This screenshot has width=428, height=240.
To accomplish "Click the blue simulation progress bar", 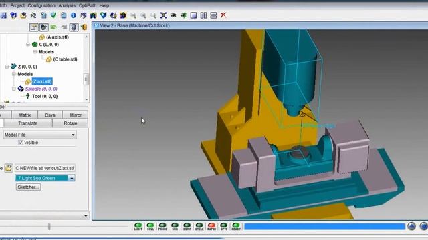I will pyautogui.click(x=324, y=227).
